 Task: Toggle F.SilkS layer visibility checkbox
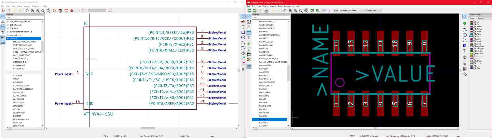point(474,37)
